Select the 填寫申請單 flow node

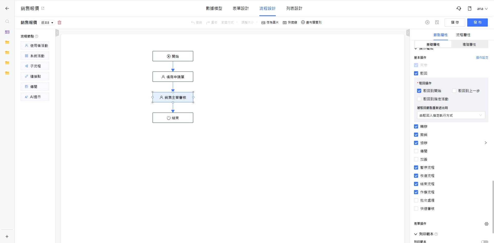click(x=173, y=77)
